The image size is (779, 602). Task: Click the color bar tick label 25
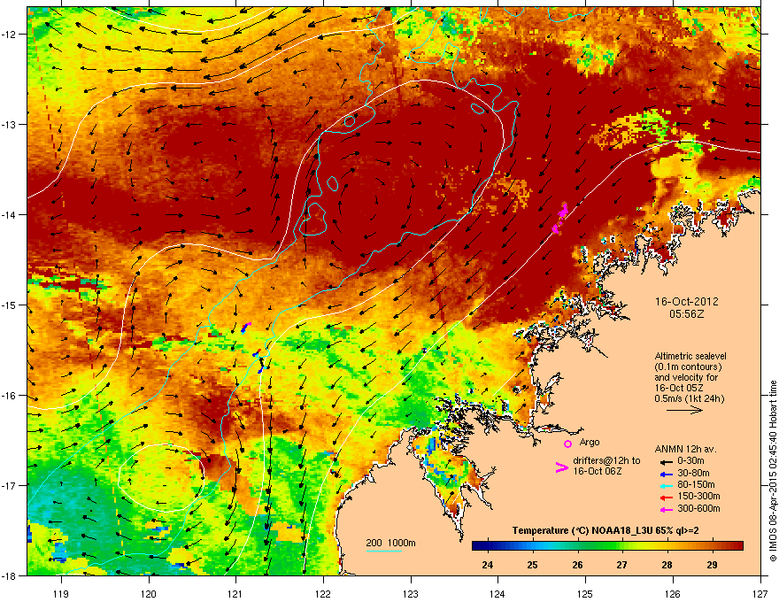pyautogui.click(x=532, y=565)
